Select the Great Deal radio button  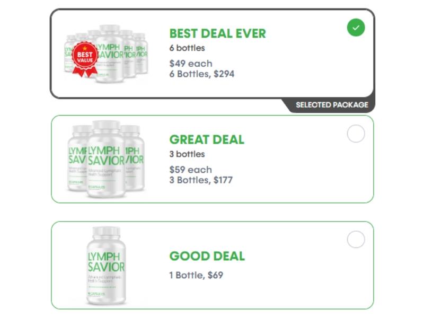pos(356,134)
